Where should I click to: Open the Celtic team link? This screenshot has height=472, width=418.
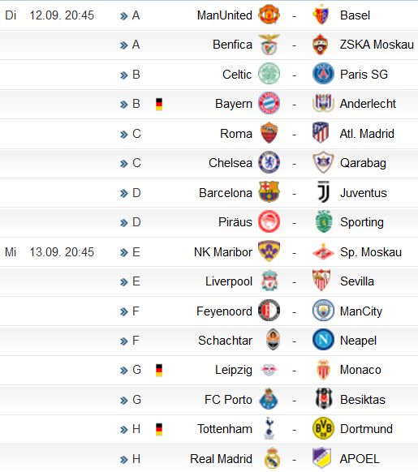237,75
